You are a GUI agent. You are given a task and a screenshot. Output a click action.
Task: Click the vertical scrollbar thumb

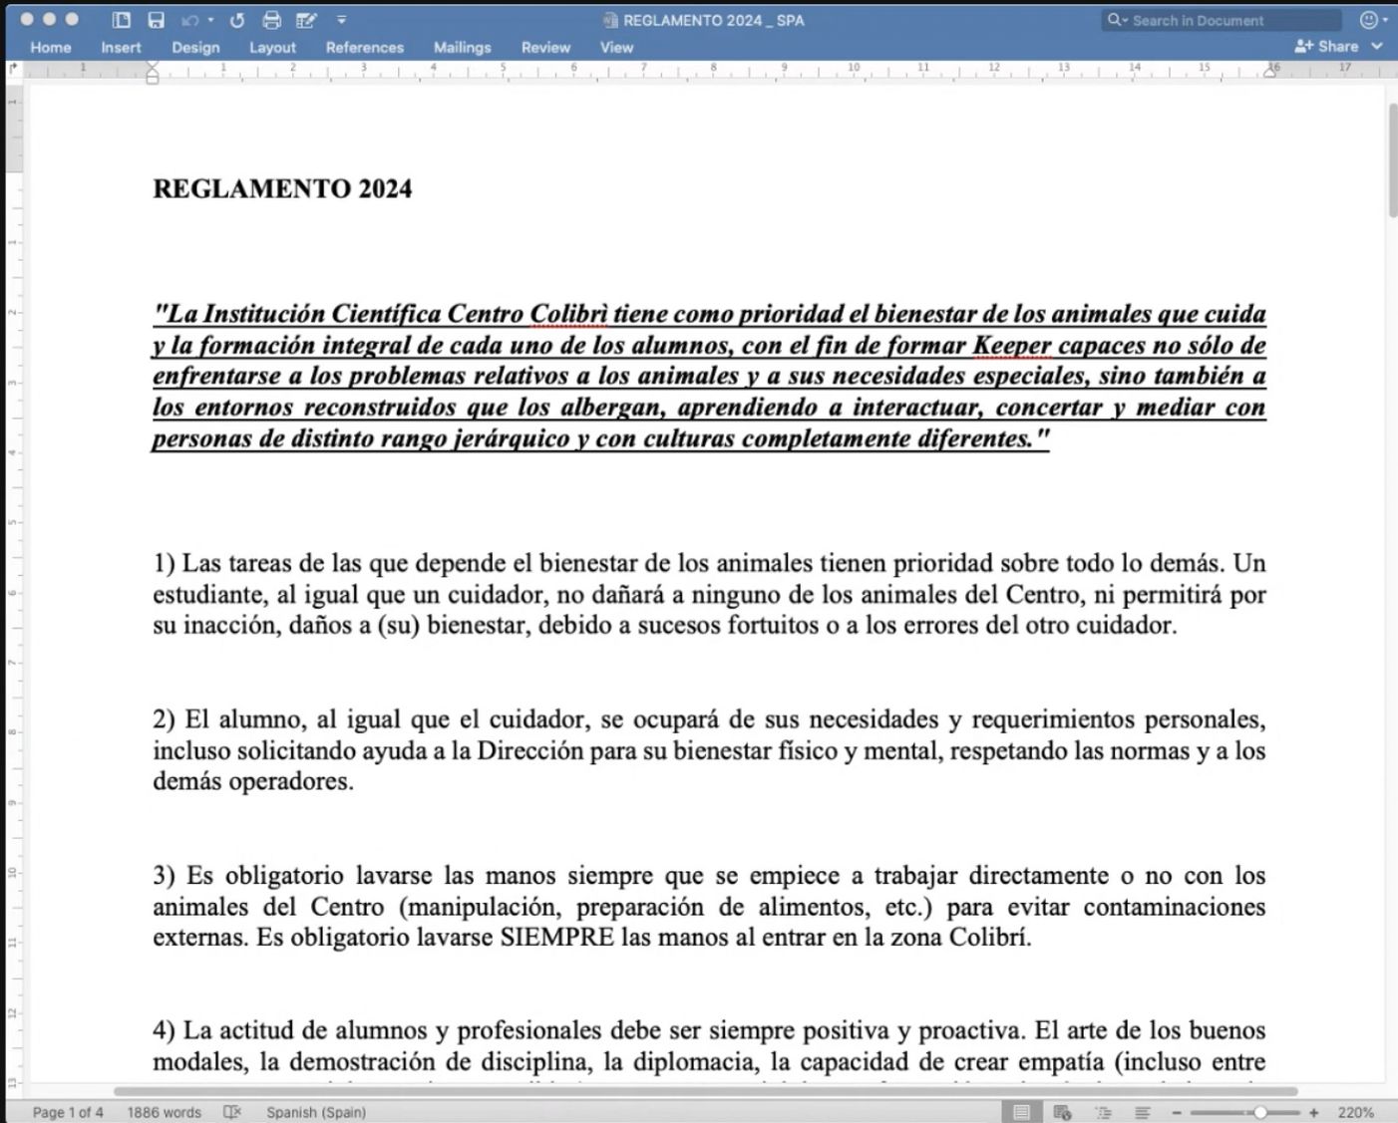pyautogui.click(x=1393, y=159)
